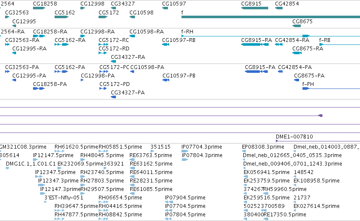Open transcript CG32563-RA
360x221 pixels.
[x=22, y=40]
